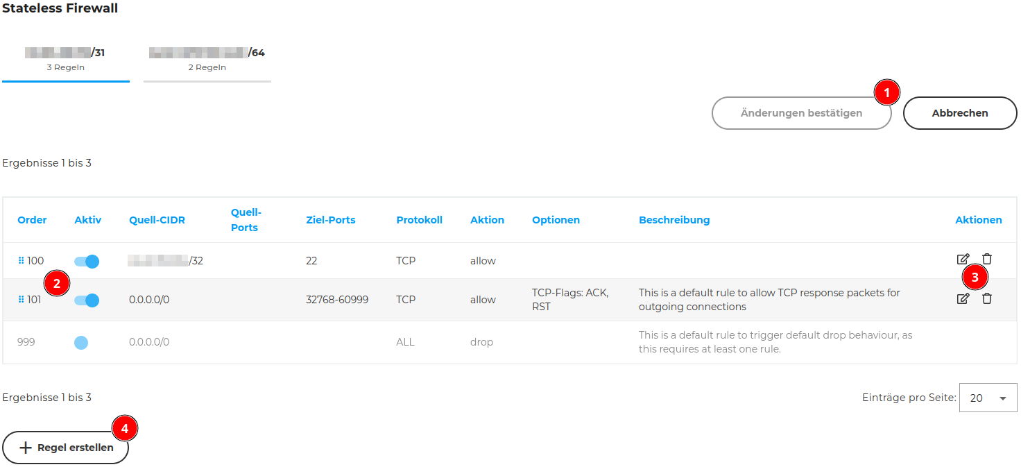This screenshot has height=467, width=1021.
Task: Click Änderungen bestätigen button
Action: 801,113
